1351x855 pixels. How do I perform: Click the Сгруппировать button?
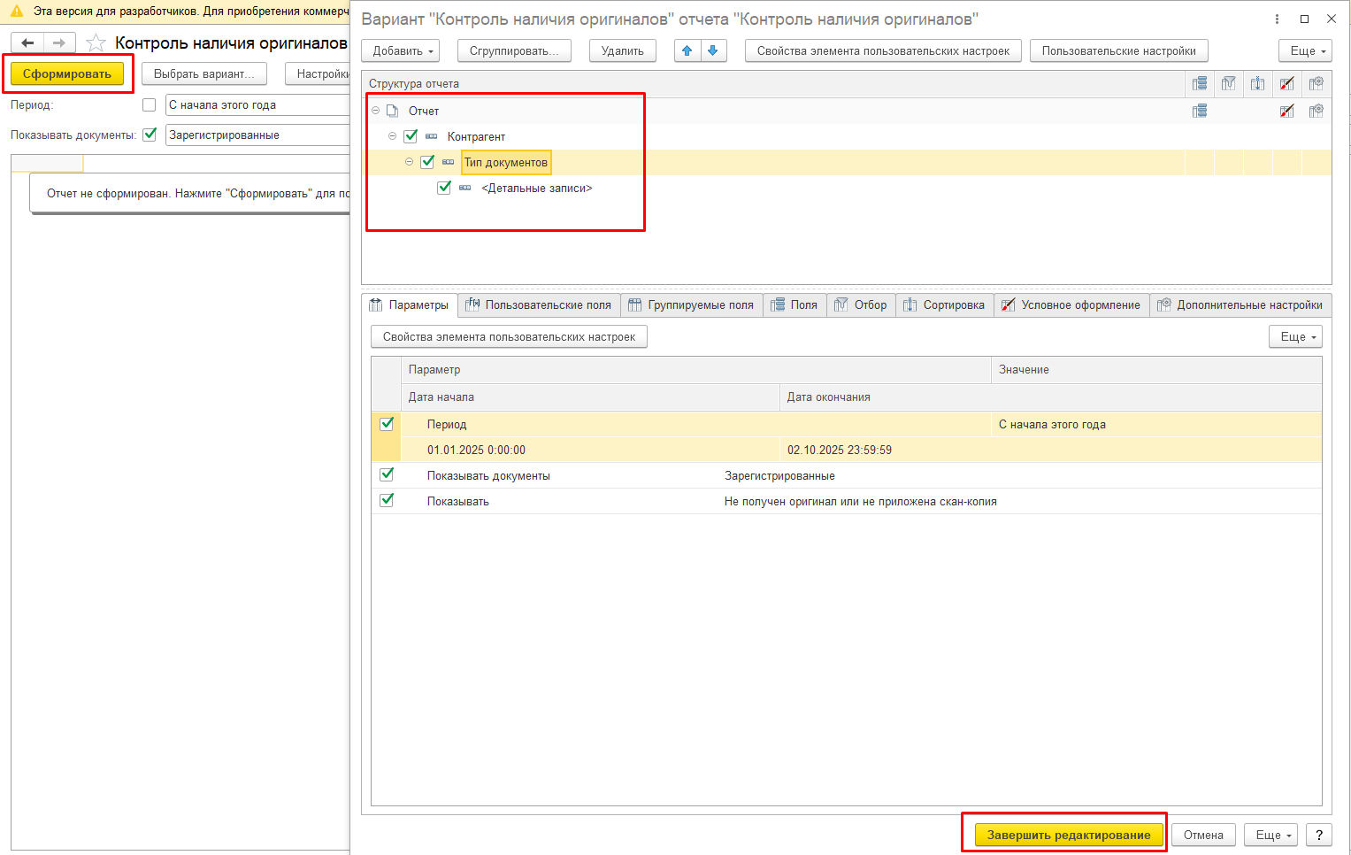[x=514, y=50]
